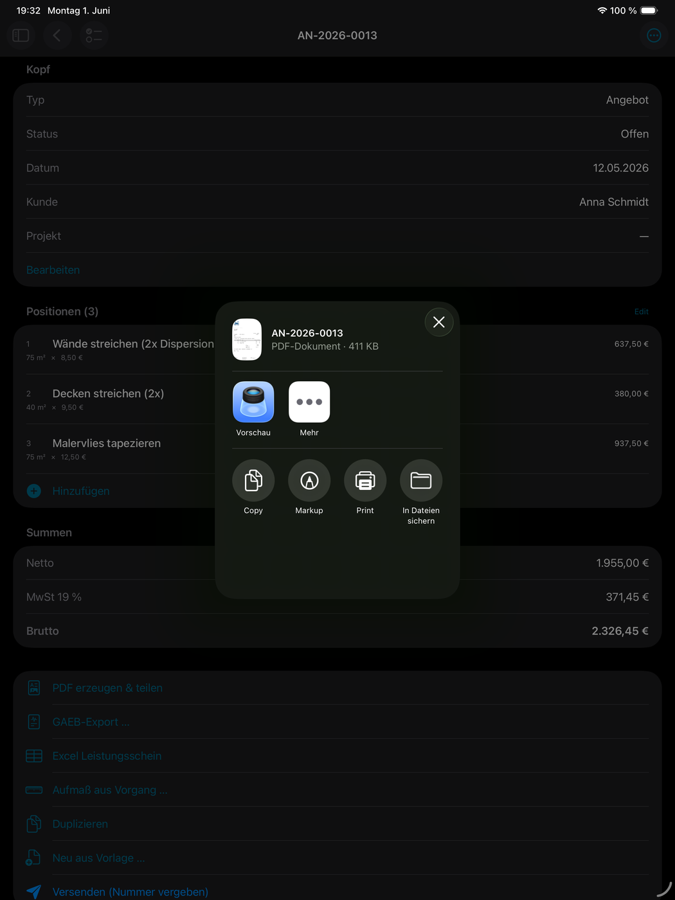
Task: Select PDF erzeugen & teilen
Action: tap(107, 688)
